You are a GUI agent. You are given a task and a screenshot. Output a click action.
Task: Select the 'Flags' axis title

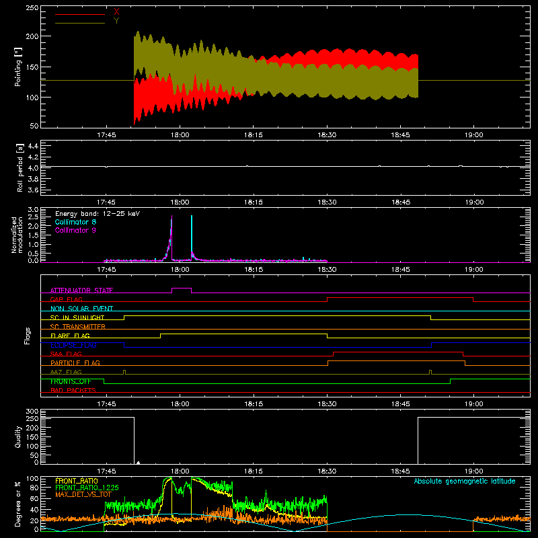click(x=27, y=336)
